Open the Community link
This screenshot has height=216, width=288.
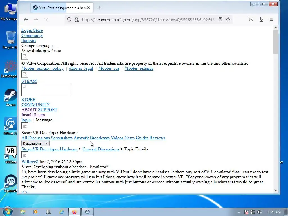pyautogui.click(x=32, y=35)
